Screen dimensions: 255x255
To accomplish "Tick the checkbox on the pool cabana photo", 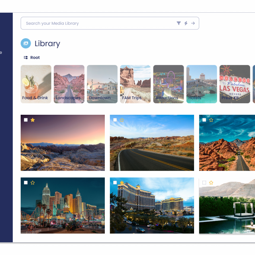I will point(204,182).
